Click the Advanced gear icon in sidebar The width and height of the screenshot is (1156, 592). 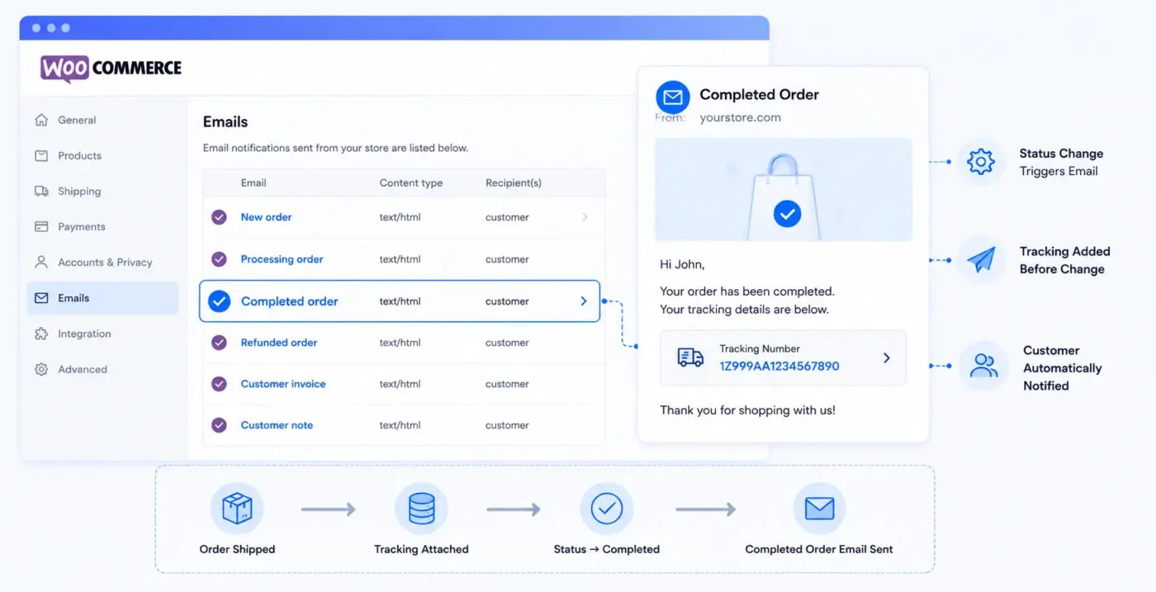[41, 369]
